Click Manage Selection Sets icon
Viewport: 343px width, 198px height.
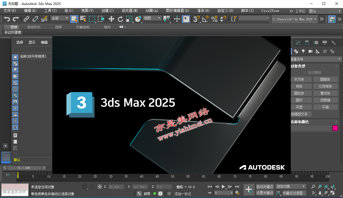coord(234,19)
